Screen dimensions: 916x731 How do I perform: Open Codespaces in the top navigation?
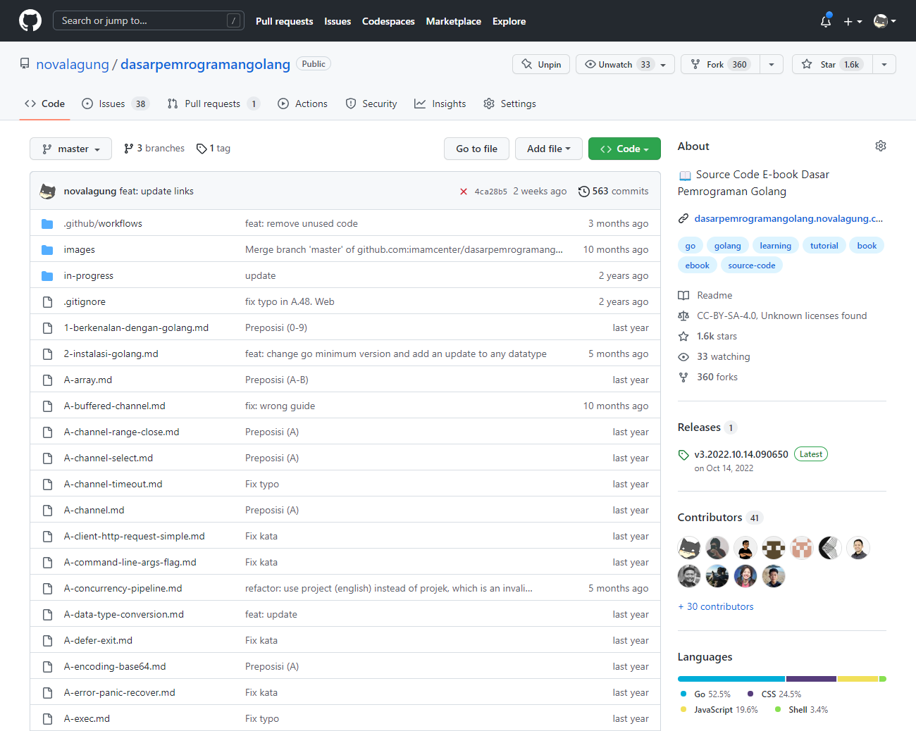point(388,21)
